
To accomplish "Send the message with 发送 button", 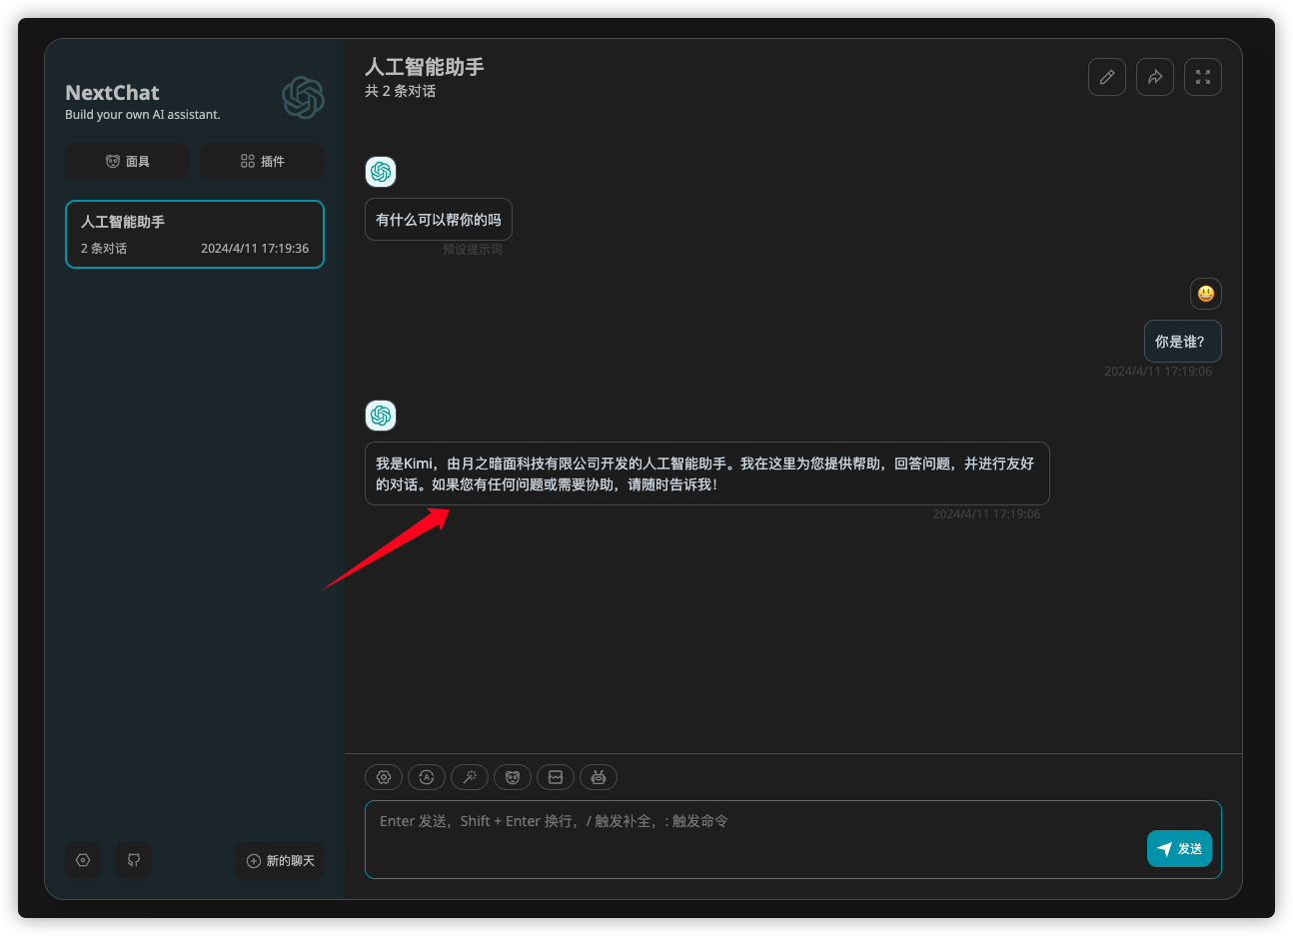I will 1179,849.
